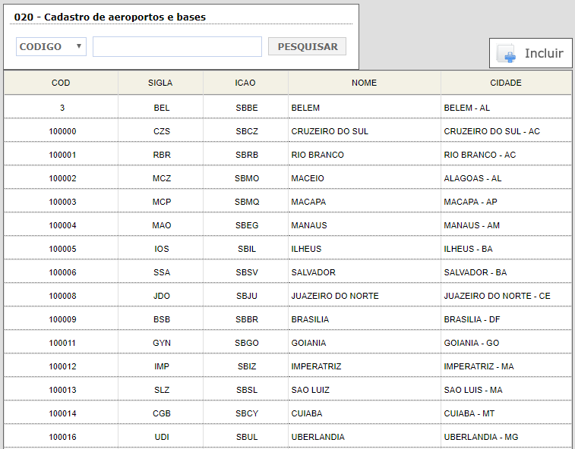Click the SIGLA column header
Viewport: 575px width, 449px height.
(160, 83)
